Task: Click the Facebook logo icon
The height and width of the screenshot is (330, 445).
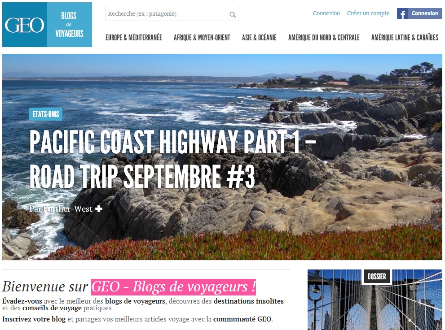Action: point(402,13)
